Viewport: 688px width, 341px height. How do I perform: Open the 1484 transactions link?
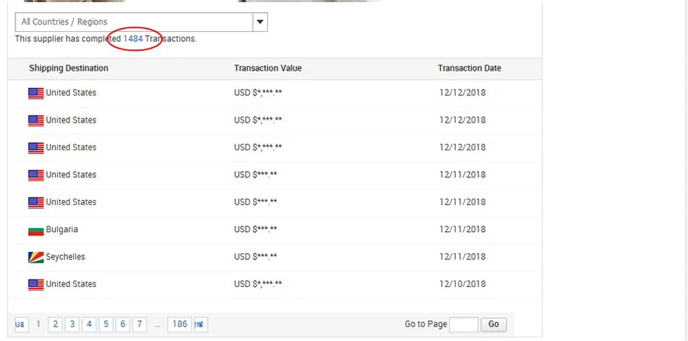pyautogui.click(x=133, y=39)
